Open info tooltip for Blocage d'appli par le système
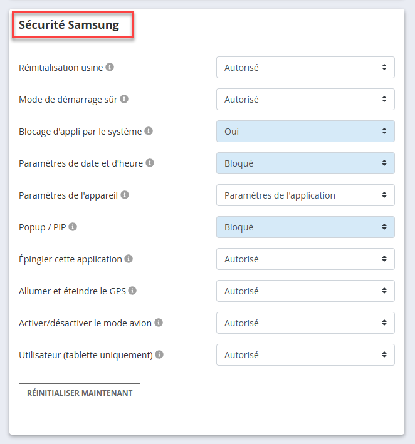Viewport: 415px width, 444px height. click(x=149, y=131)
